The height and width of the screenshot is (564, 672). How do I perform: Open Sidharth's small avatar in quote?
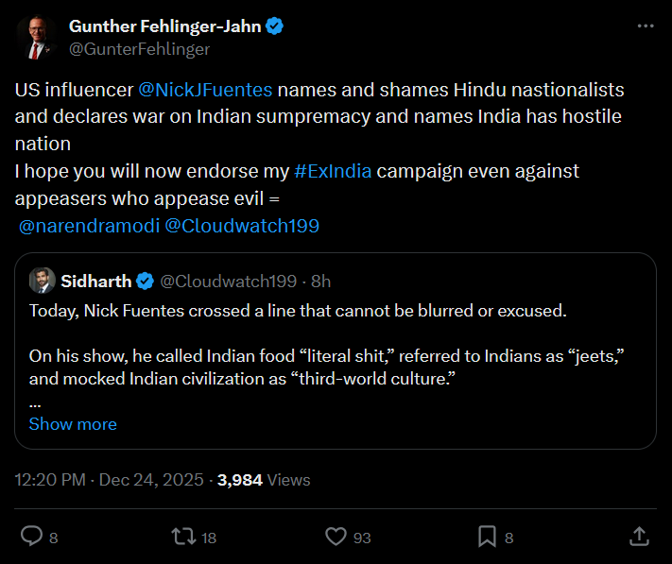point(42,281)
